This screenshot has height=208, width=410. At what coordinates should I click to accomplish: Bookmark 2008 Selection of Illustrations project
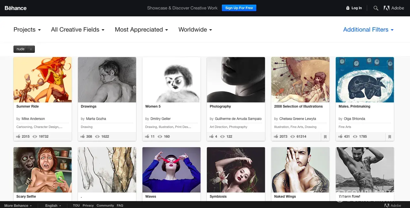point(325,137)
